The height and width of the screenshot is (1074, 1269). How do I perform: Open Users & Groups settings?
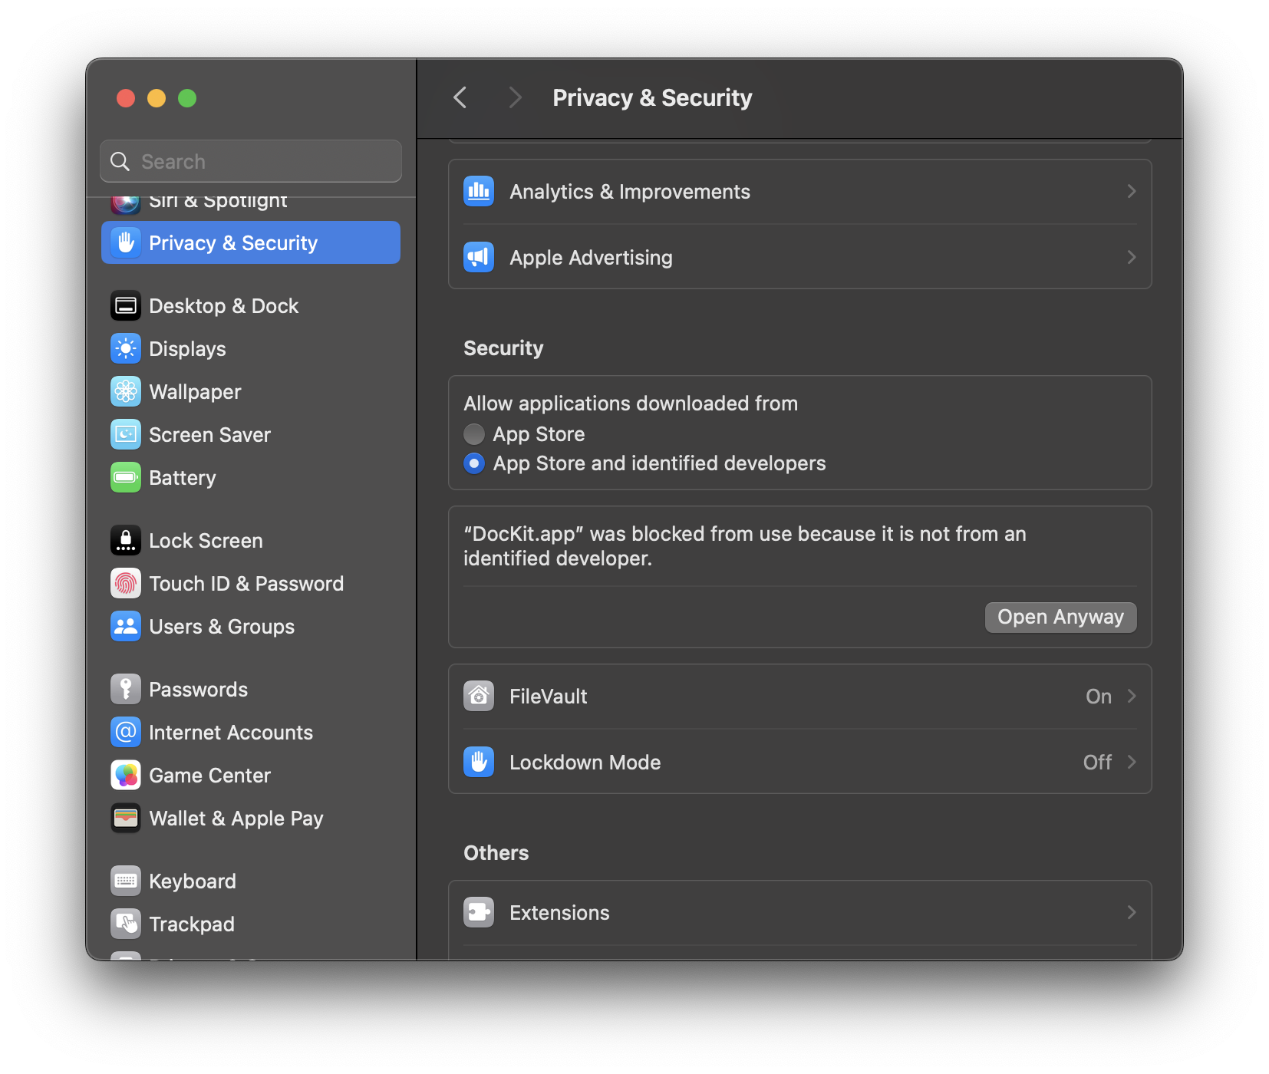(x=222, y=626)
